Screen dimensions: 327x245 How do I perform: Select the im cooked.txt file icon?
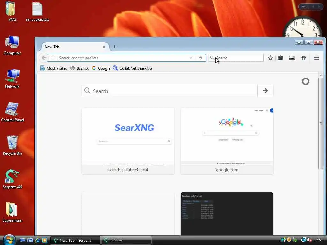(x=37, y=12)
